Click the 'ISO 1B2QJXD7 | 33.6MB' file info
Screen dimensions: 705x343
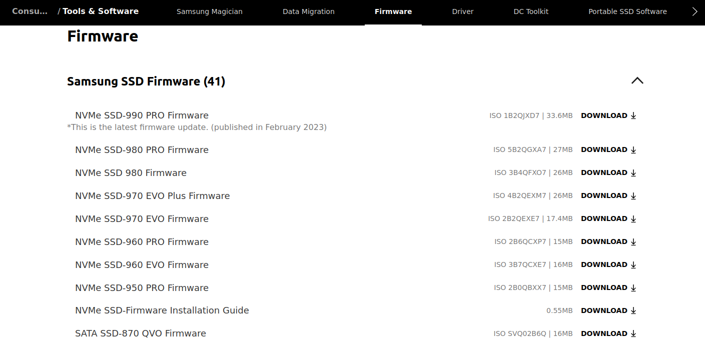tap(531, 115)
